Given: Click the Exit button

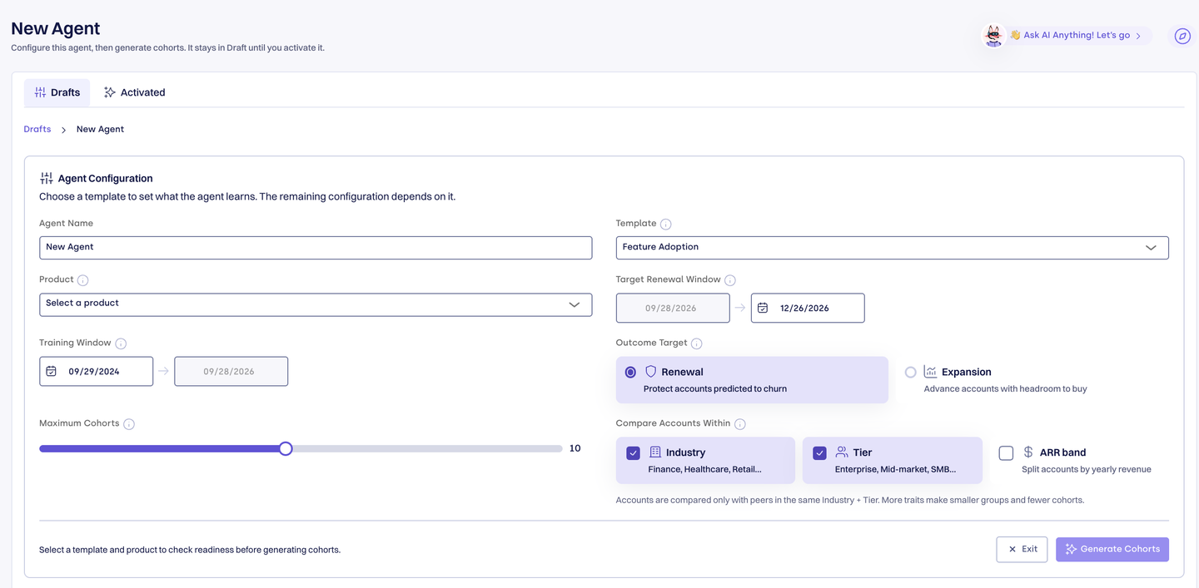Looking at the screenshot, I should click(1022, 549).
